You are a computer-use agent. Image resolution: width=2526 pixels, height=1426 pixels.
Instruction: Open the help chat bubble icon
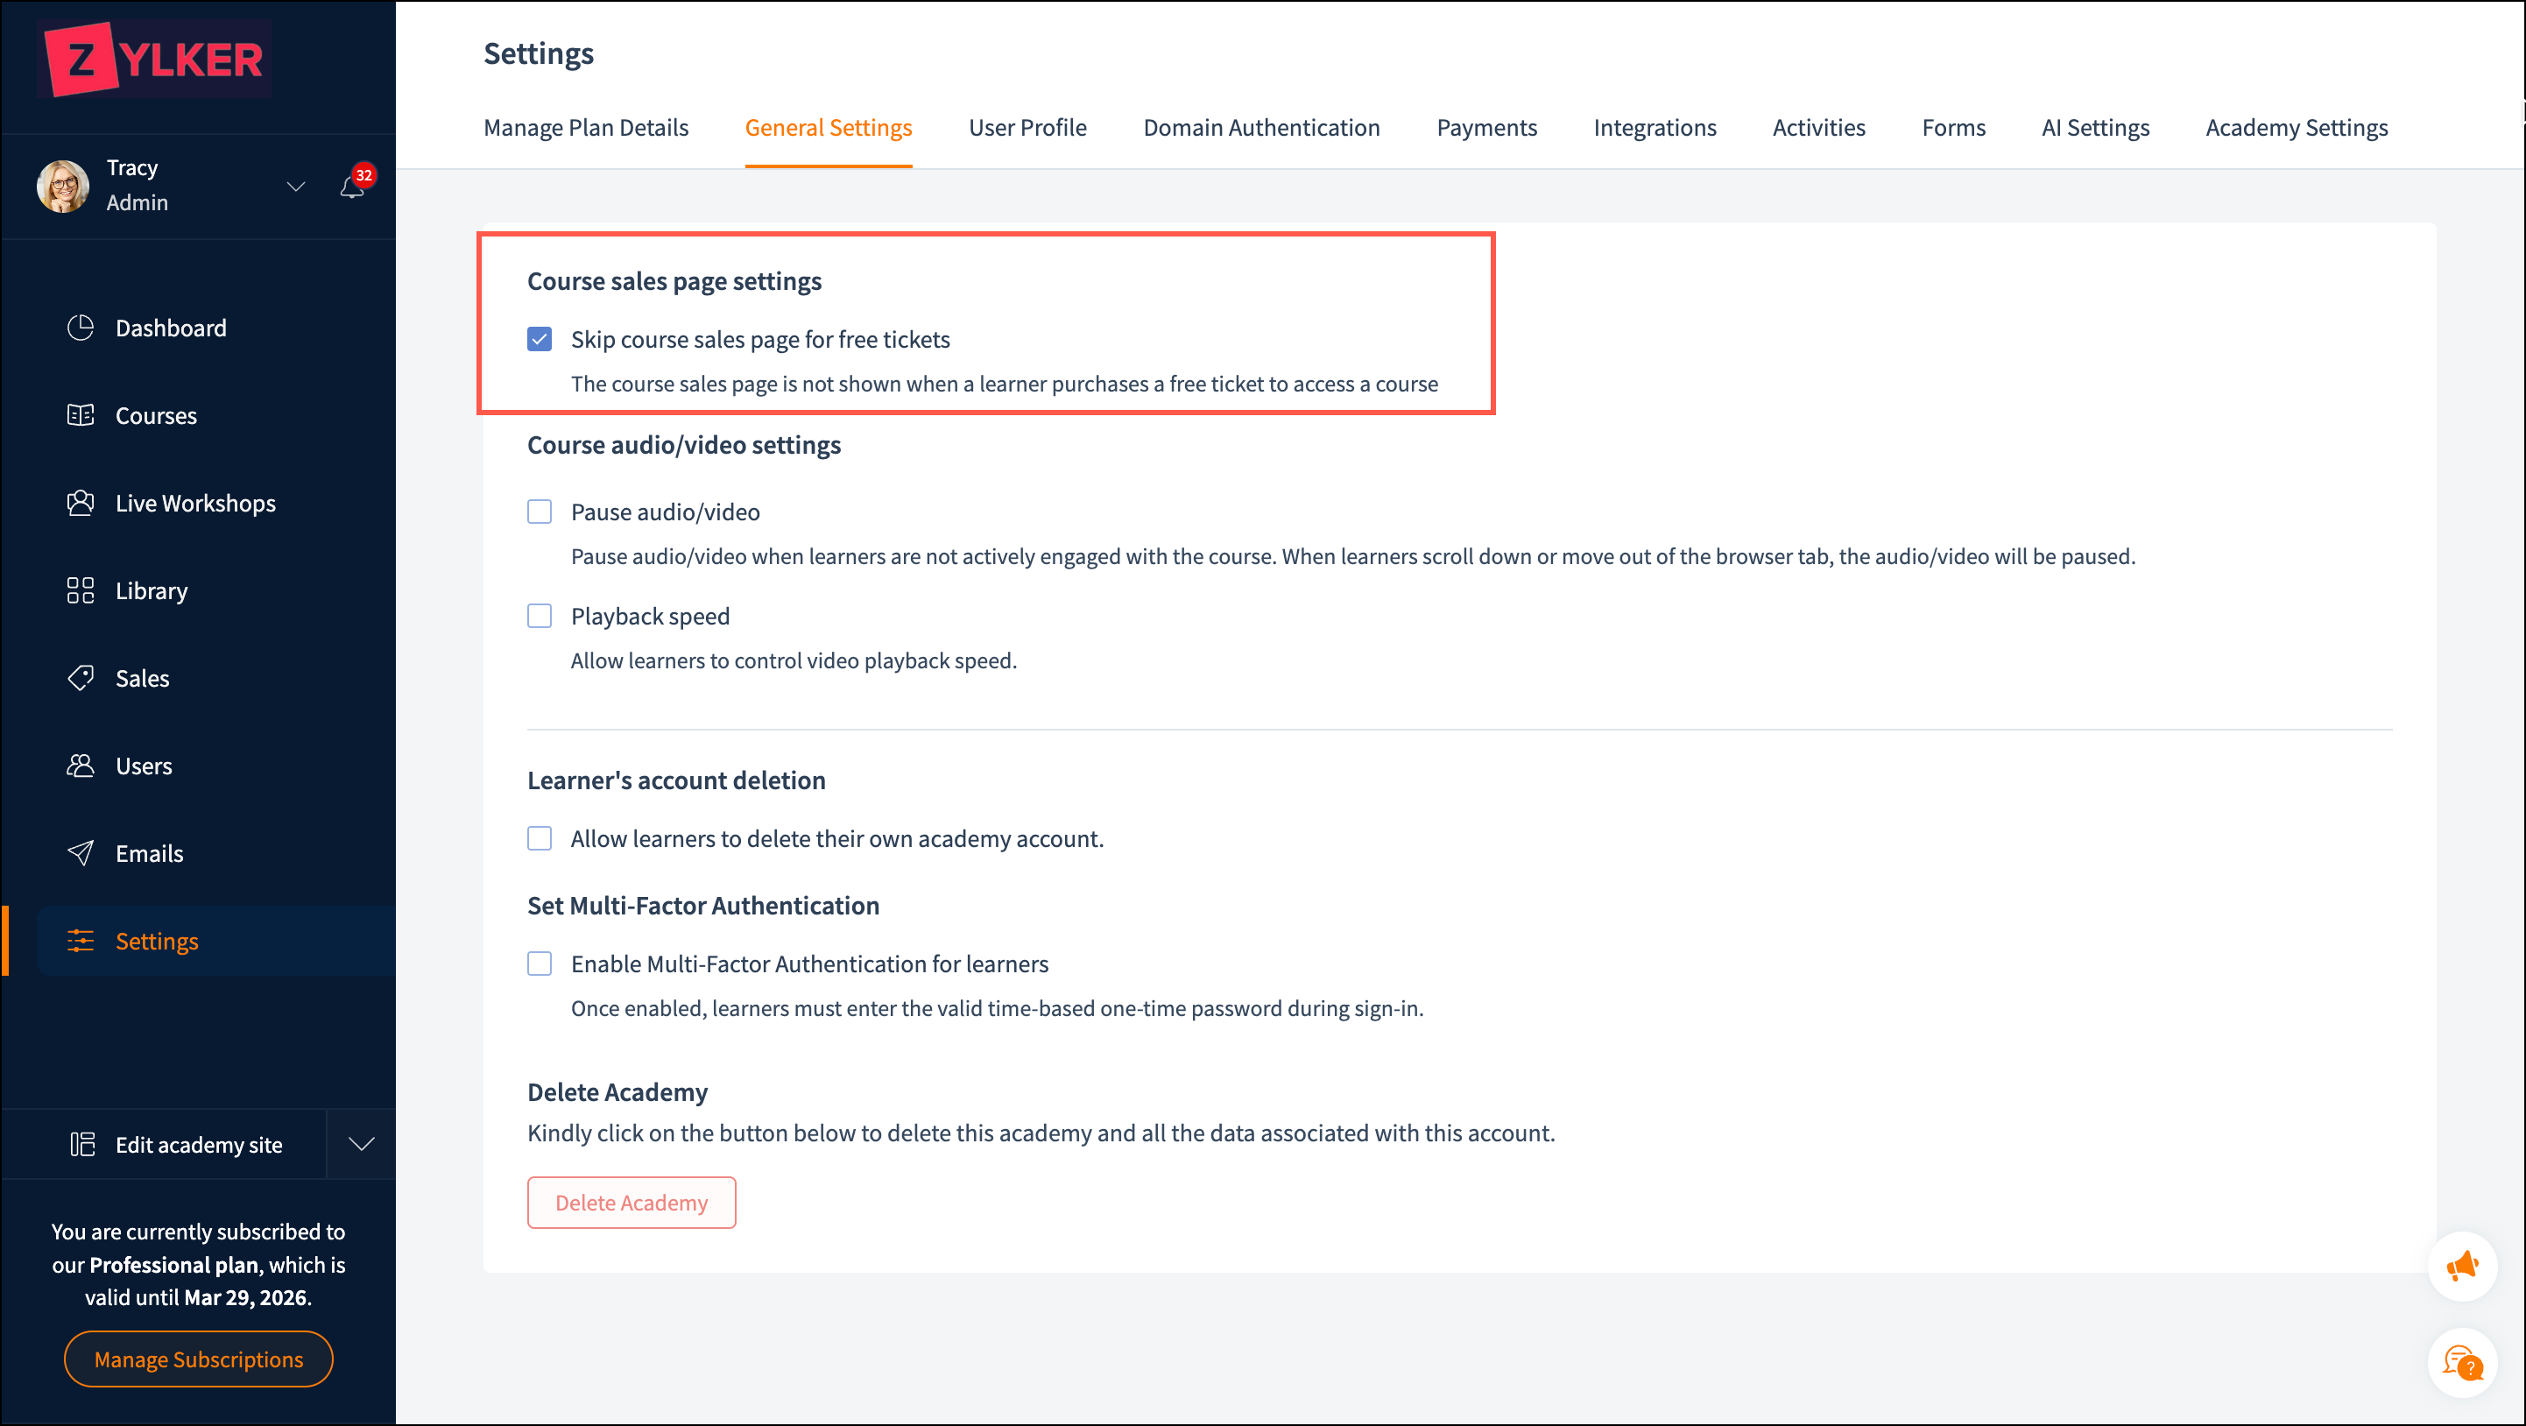click(2461, 1362)
